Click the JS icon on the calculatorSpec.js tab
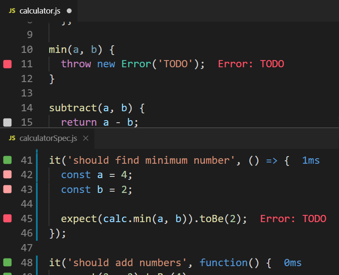The width and height of the screenshot is (339, 275). pos(12,138)
